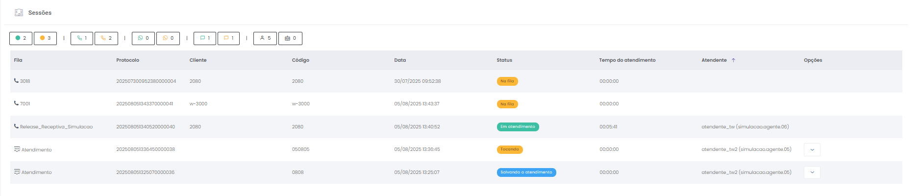
Task: Open the Release_Receptiva_Simulacao queue link
Action: (x=56, y=127)
